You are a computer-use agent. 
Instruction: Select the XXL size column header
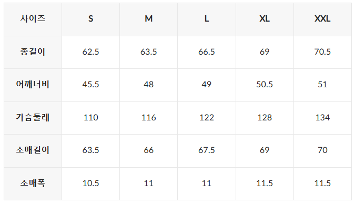pos(322,19)
